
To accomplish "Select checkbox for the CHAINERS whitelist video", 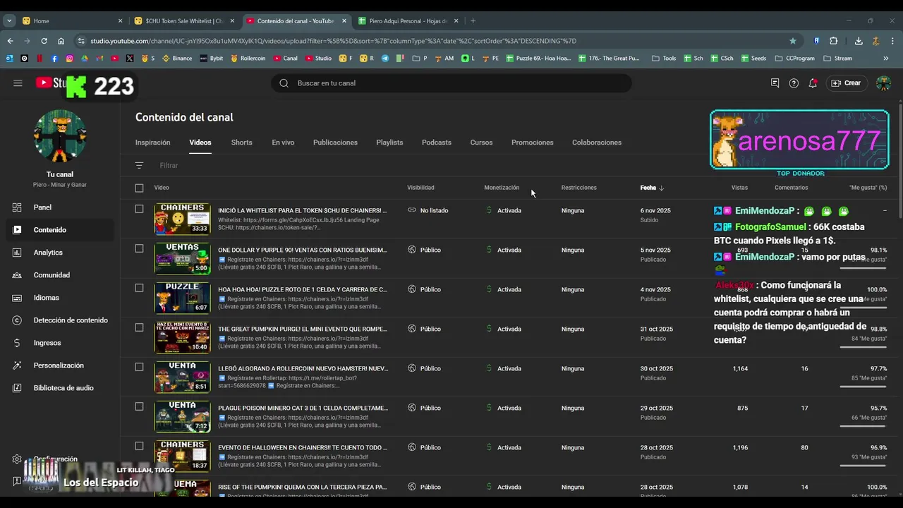I will (139, 209).
